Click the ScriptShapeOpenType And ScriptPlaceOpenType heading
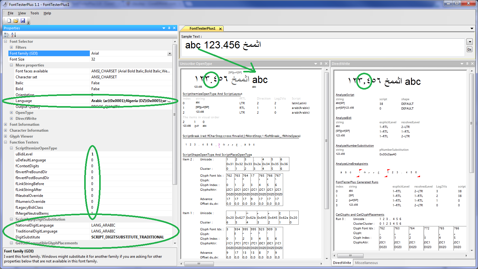478x269 pixels. click(217, 155)
